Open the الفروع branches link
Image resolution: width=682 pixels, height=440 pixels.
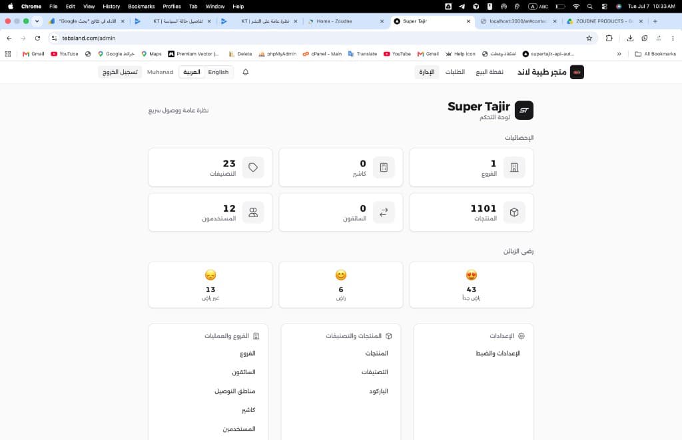pyautogui.click(x=248, y=353)
